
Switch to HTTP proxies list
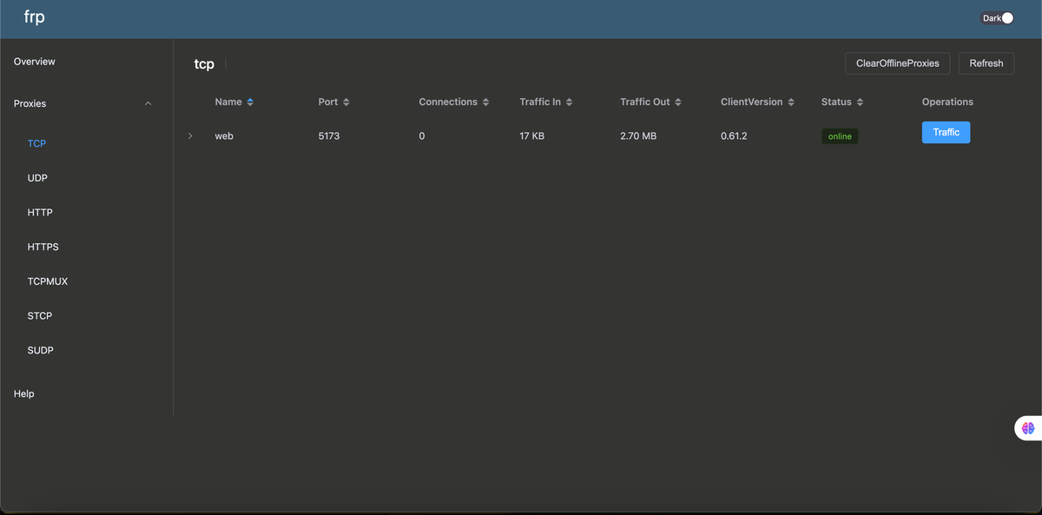40,213
